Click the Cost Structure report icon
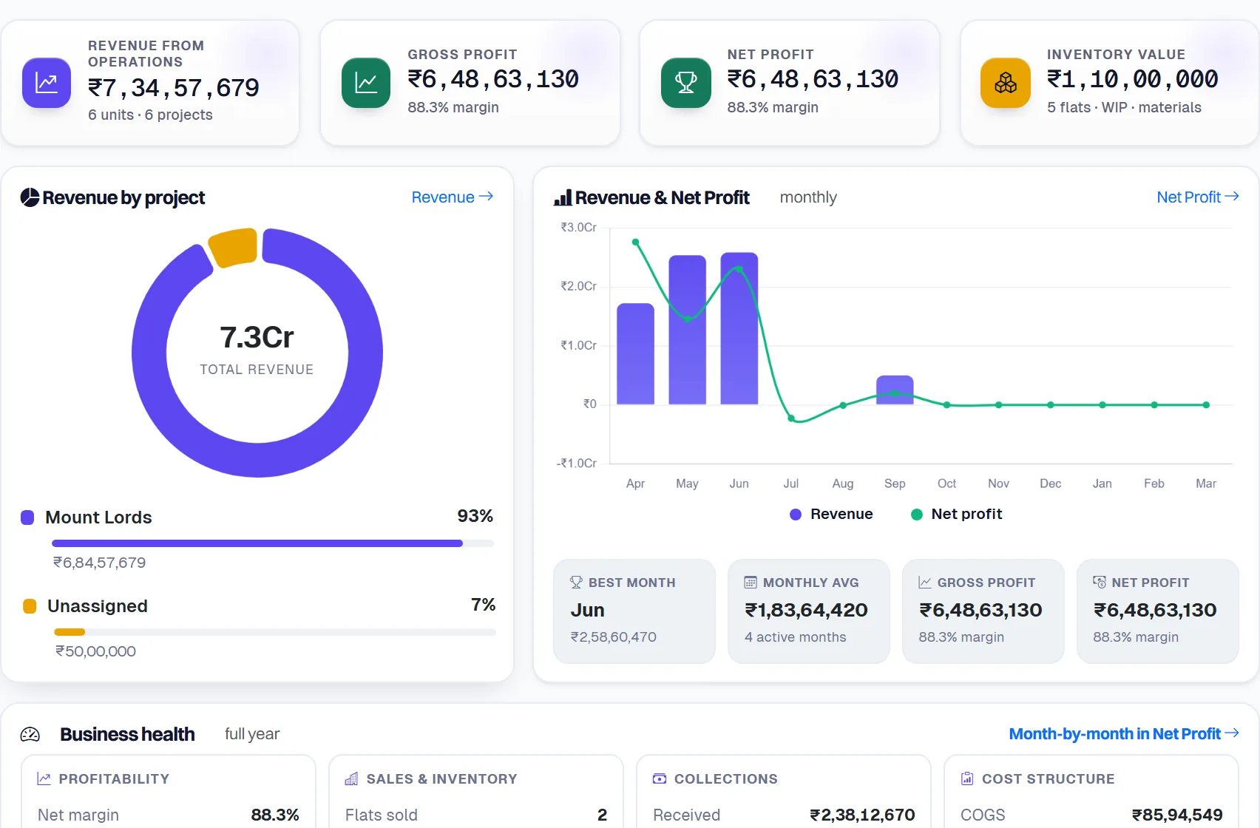This screenshot has height=828, width=1260. (x=967, y=779)
